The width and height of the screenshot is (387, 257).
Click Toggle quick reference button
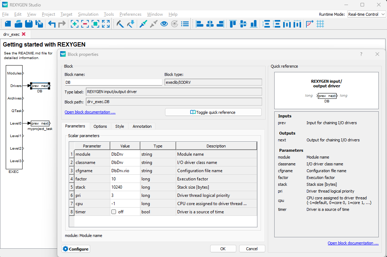tap(213, 112)
